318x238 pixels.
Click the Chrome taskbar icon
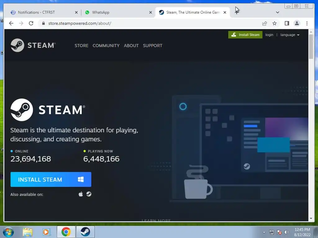coord(66,232)
